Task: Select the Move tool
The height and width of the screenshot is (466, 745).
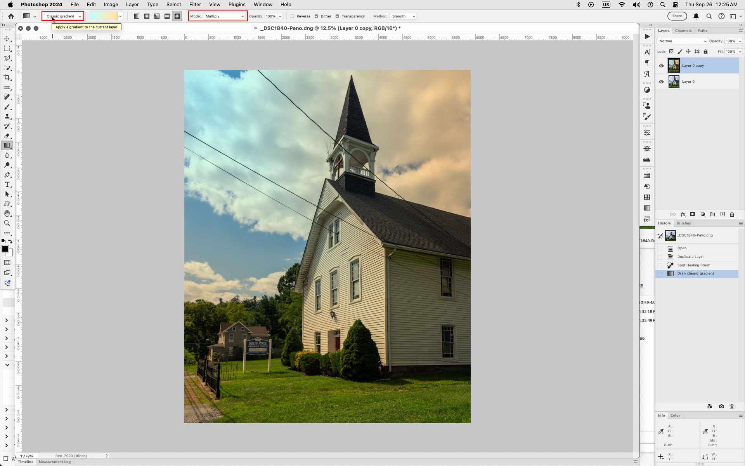Action: point(7,39)
